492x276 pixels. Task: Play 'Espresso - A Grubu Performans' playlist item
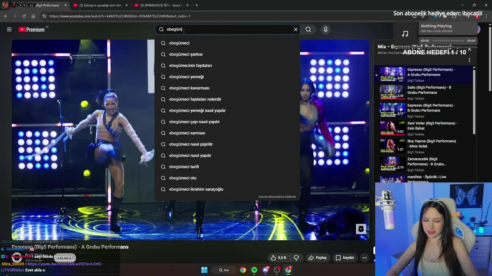pyautogui.click(x=423, y=74)
